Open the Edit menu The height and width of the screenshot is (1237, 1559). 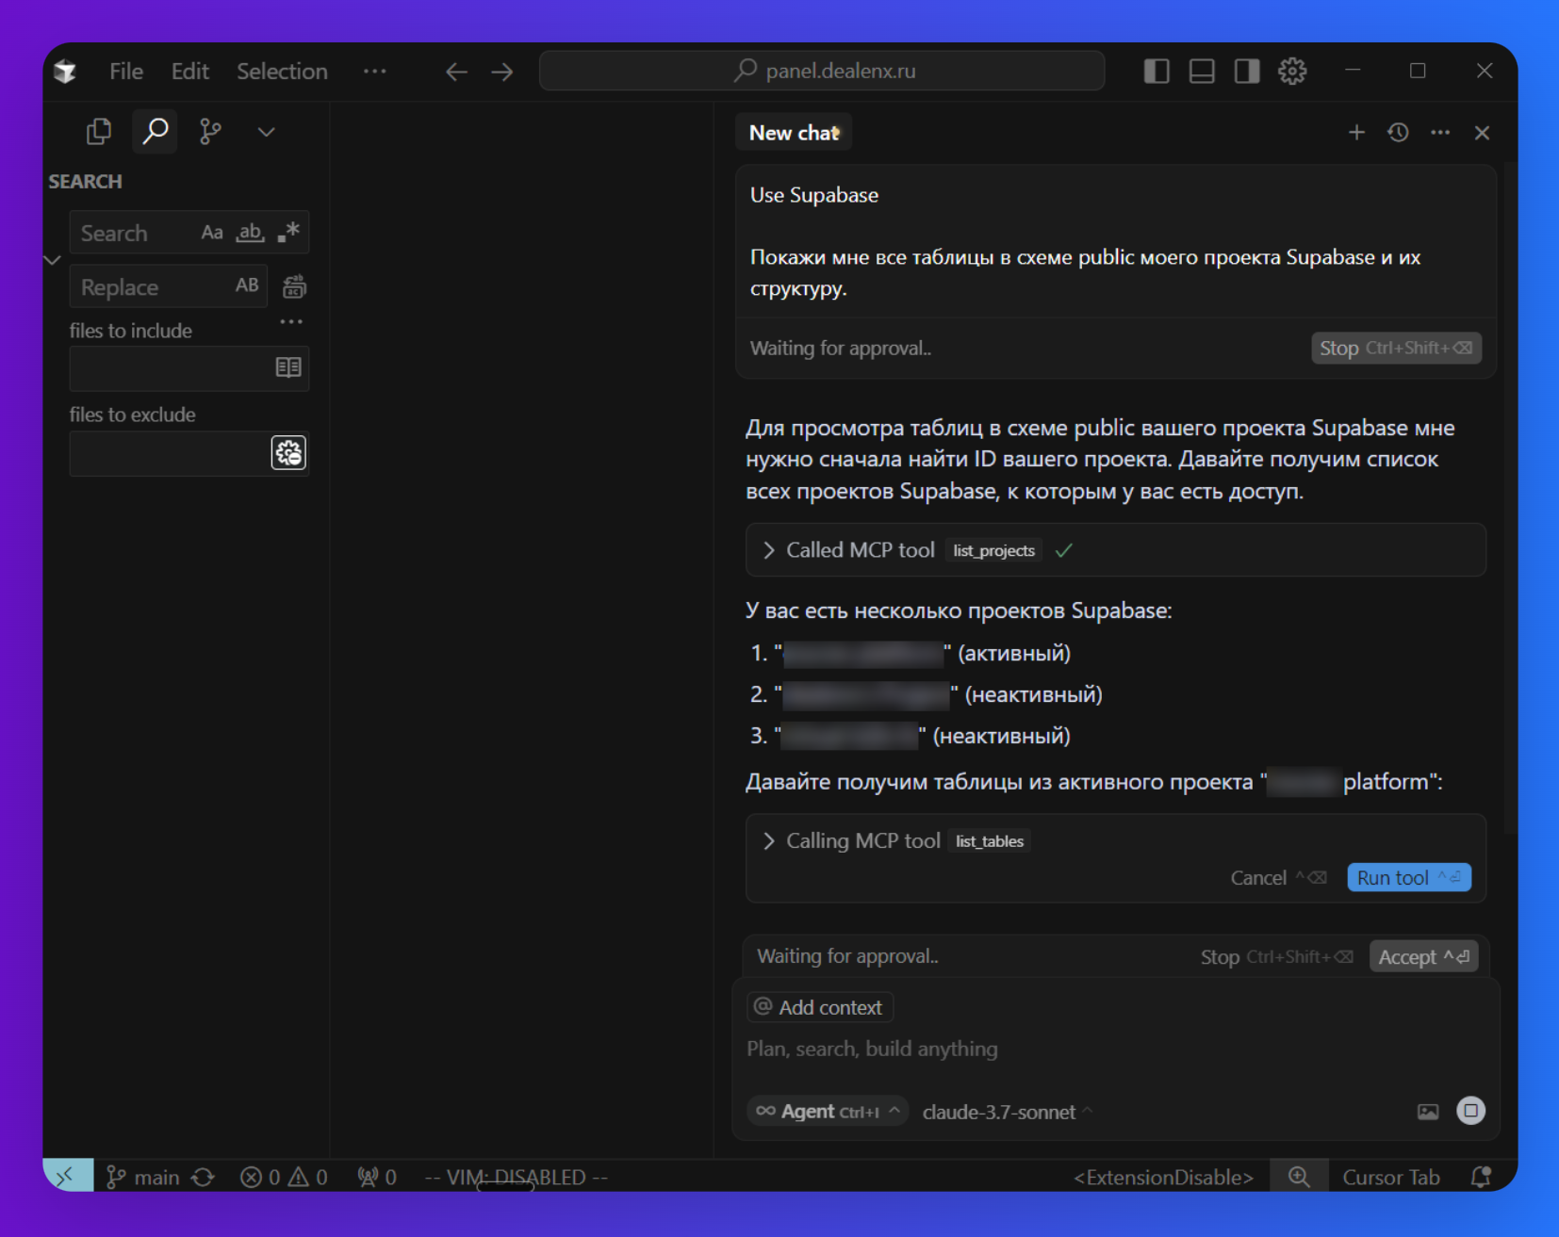pyautogui.click(x=190, y=72)
